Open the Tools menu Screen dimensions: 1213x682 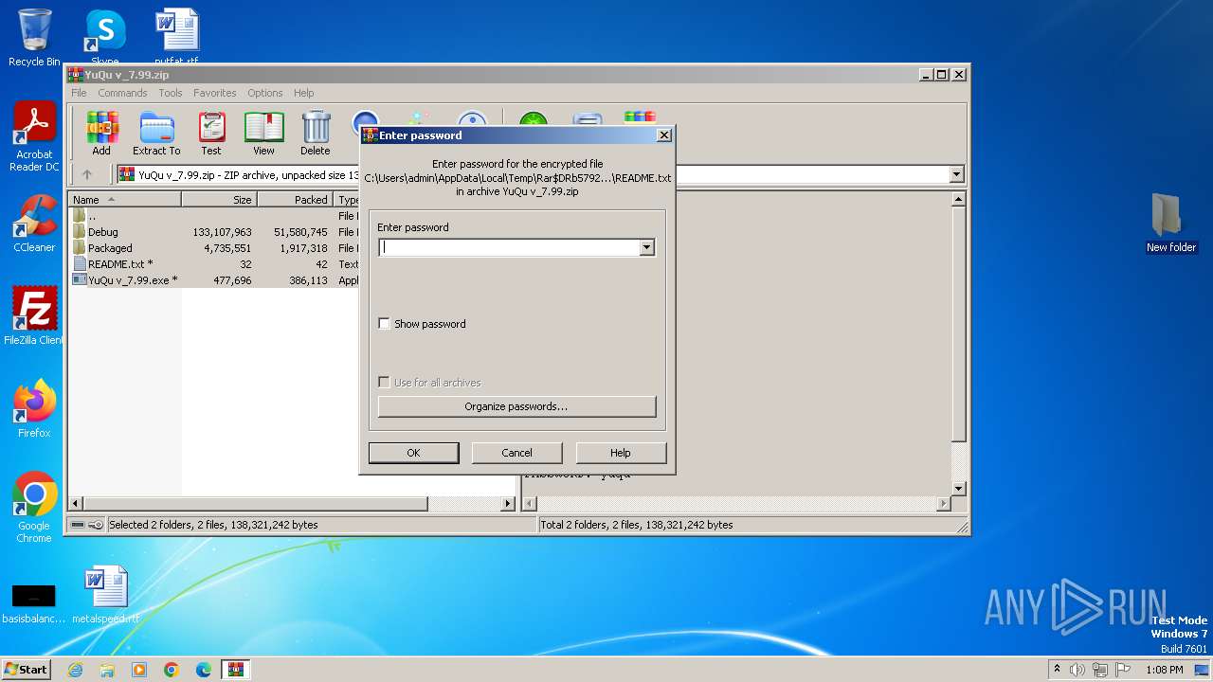click(171, 93)
